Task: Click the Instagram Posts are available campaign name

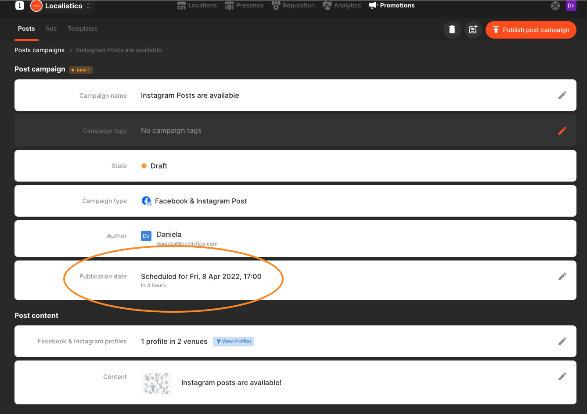Action: click(190, 95)
